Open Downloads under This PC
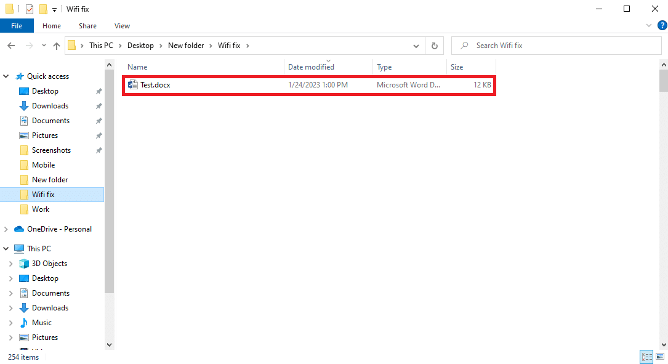The height and width of the screenshot is (364, 668). [x=50, y=308]
